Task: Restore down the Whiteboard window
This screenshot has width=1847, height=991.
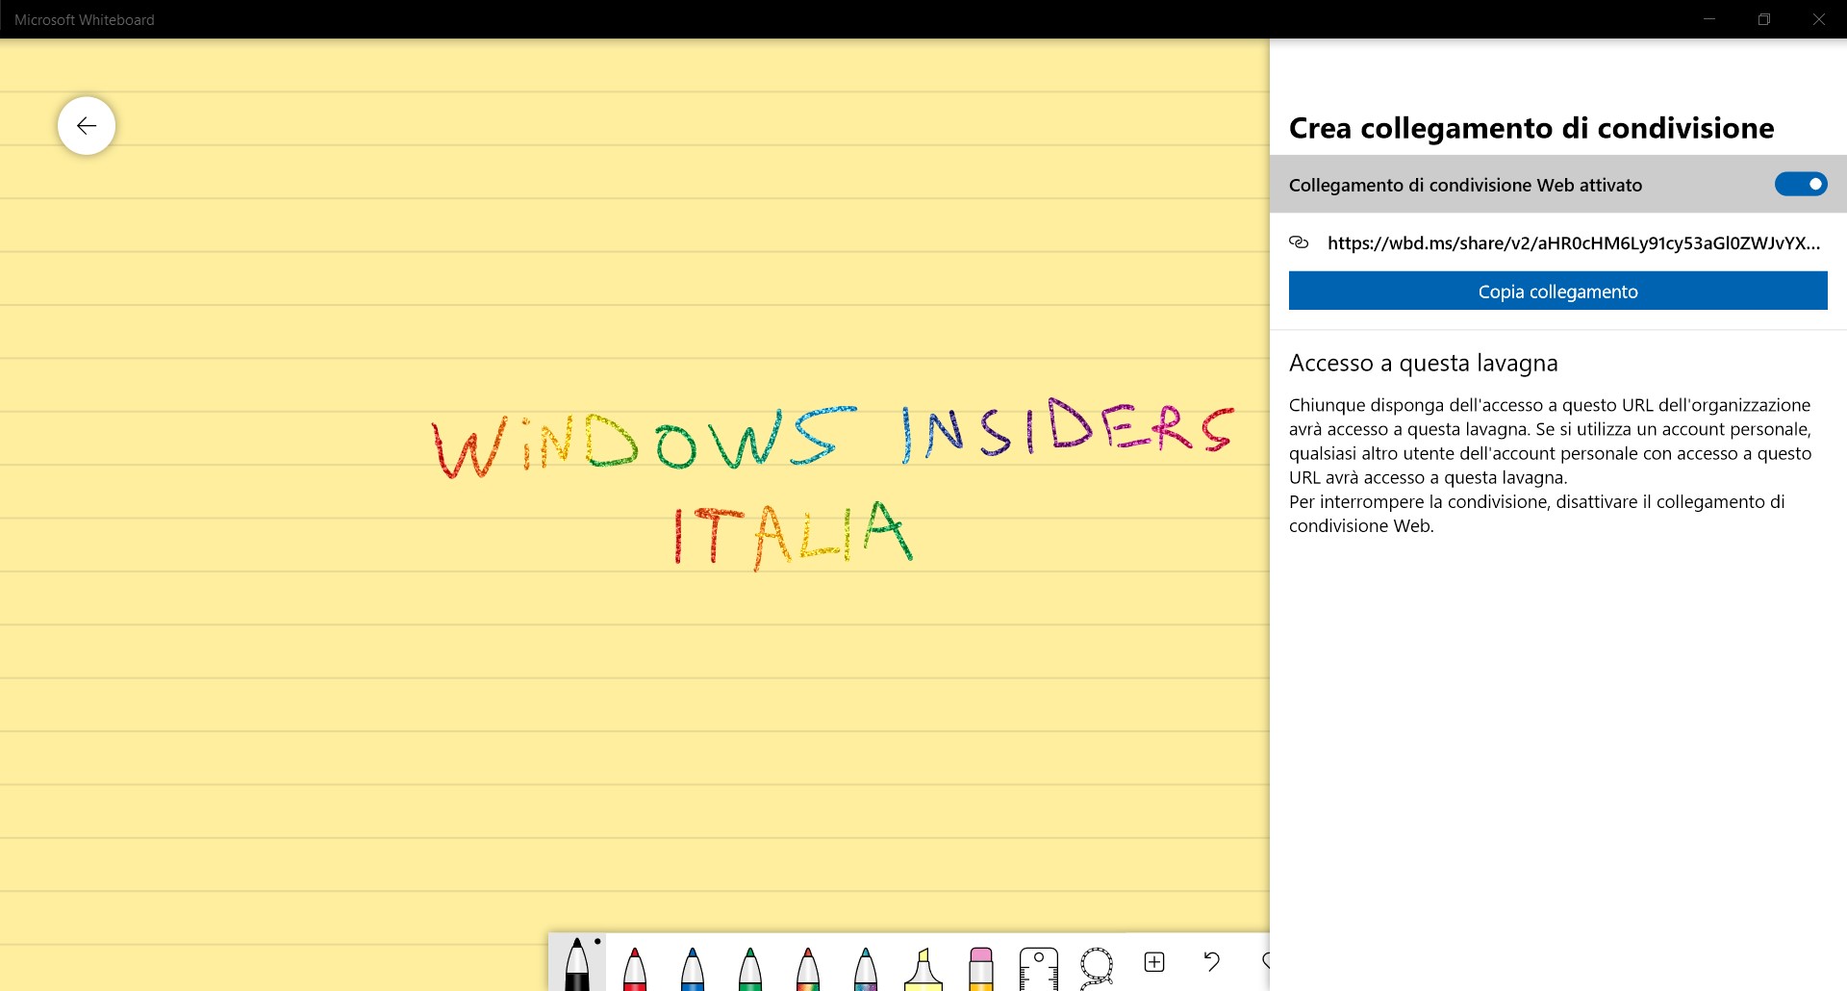Action: pyautogui.click(x=1764, y=19)
